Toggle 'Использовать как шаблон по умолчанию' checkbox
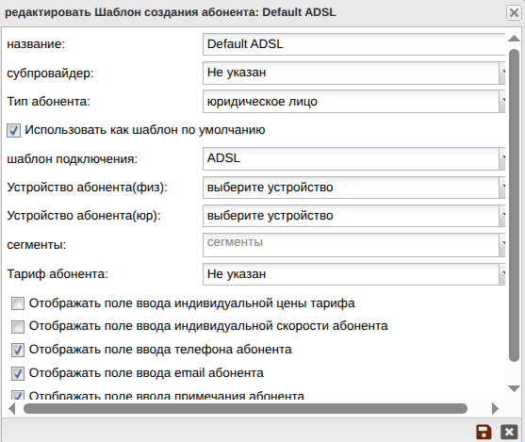This screenshot has width=525, height=442. 14,130
